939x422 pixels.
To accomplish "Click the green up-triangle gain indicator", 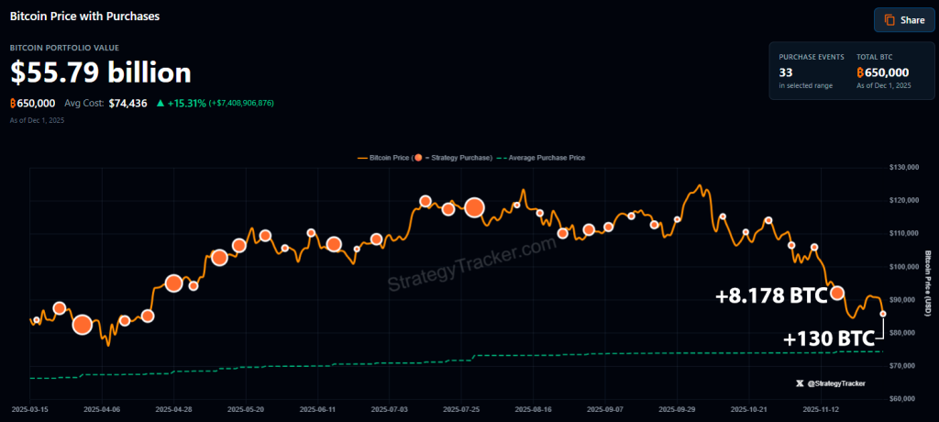I will (x=160, y=103).
